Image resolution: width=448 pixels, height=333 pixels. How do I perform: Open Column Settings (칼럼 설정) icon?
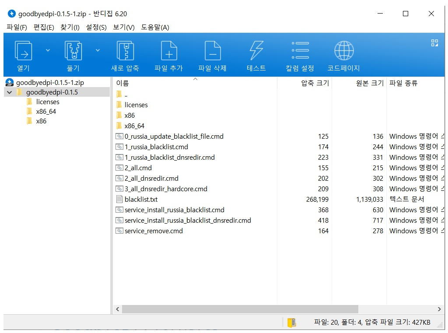click(300, 51)
